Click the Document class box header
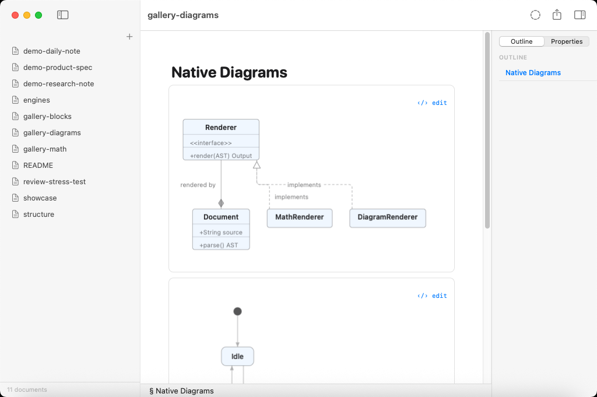The image size is (597, 397). point(221,217)
